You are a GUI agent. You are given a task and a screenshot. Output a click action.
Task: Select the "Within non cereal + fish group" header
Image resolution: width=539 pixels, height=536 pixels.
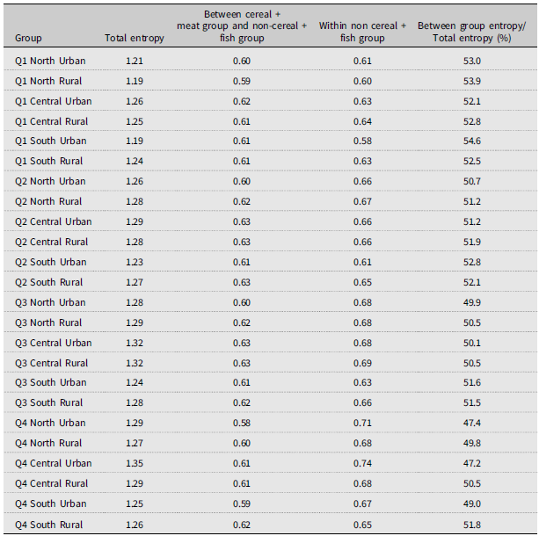pos(363,32)
